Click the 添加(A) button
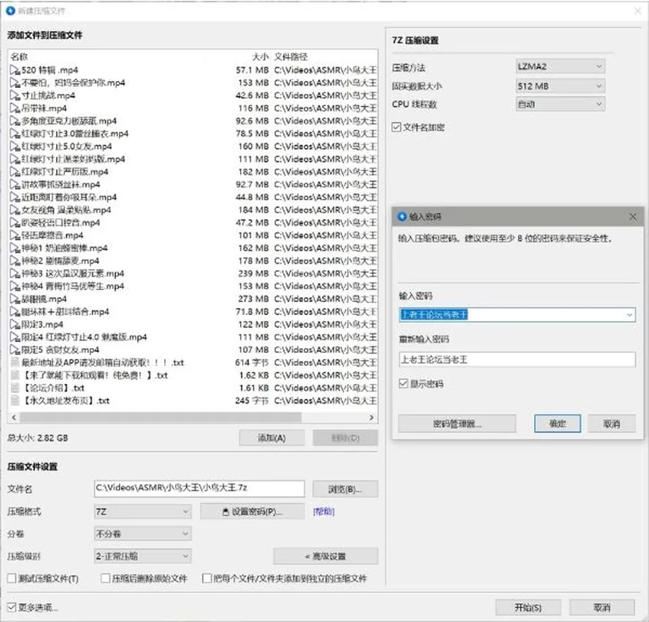The height and width of the screenshot is (622, 649). point(272,438)
